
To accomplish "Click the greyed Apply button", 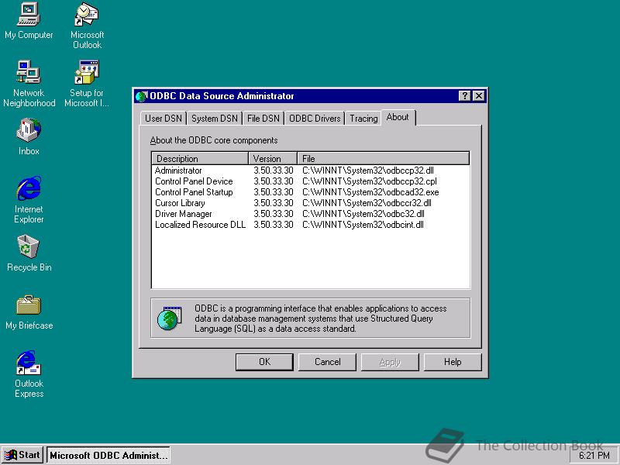I will pos(390,362).
